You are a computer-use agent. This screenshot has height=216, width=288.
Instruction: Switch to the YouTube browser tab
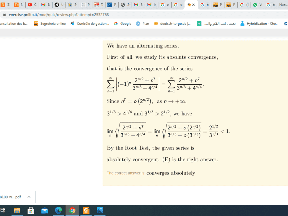coord(32,5)
